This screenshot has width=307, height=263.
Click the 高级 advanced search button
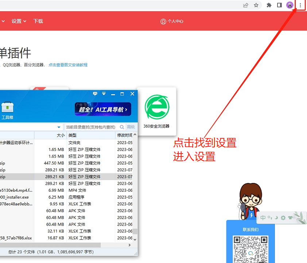point(131,127)
